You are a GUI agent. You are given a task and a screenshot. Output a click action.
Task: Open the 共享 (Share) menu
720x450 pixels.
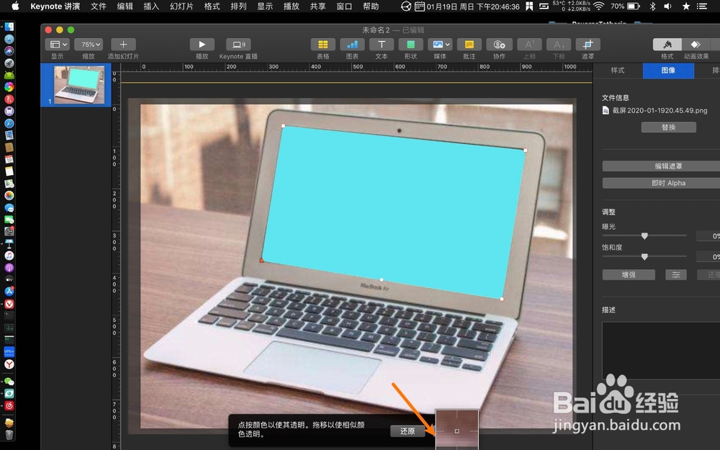[x=318, y=6]
